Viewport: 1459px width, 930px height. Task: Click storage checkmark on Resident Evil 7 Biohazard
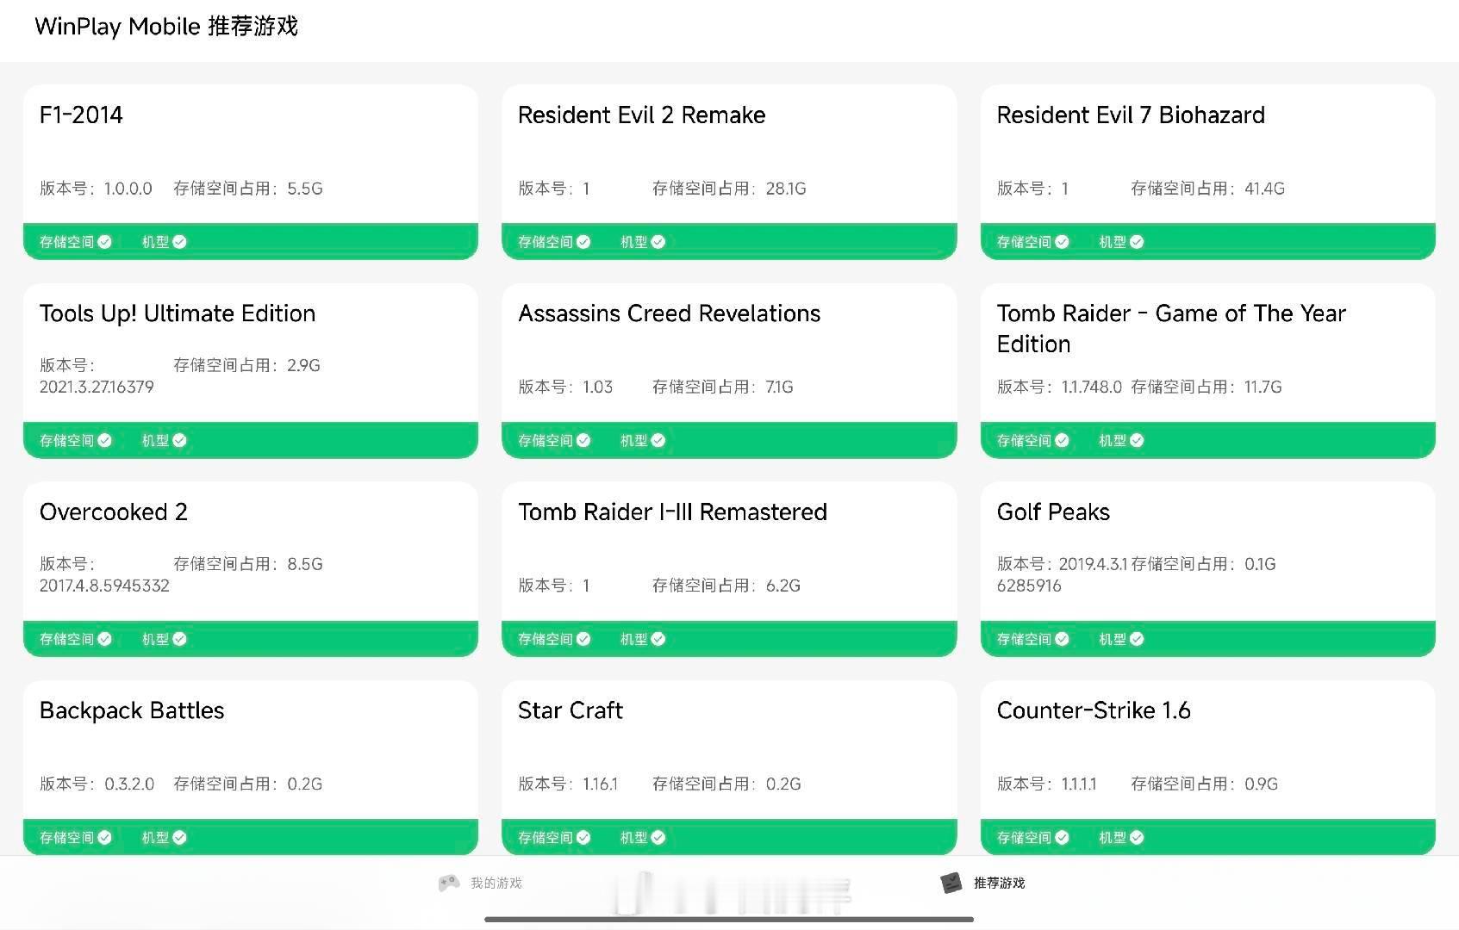pyautogui.click(x=1062, y=242)
